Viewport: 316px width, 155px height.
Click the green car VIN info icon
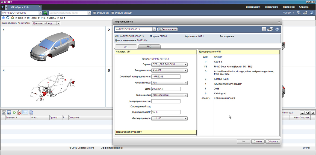[x=45, y=13]
